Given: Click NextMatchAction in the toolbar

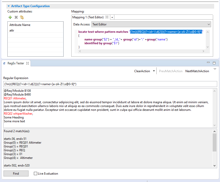Looking at the screenshot, I should pyautogui.click(x=197, y=71).
